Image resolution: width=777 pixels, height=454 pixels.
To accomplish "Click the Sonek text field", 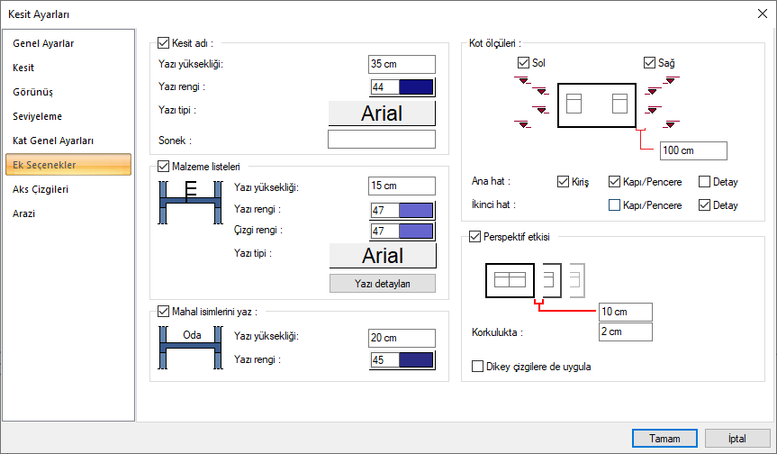I will point(382,140).
